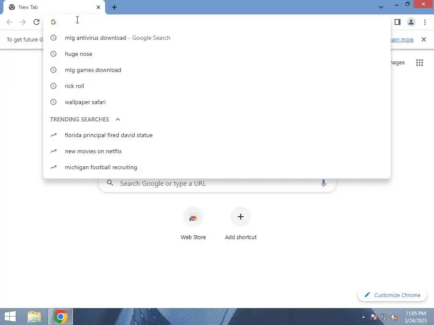
Task: Click the clock icon beside 'huge nose'
Action: pyautogui.click(x=53, y=54)
